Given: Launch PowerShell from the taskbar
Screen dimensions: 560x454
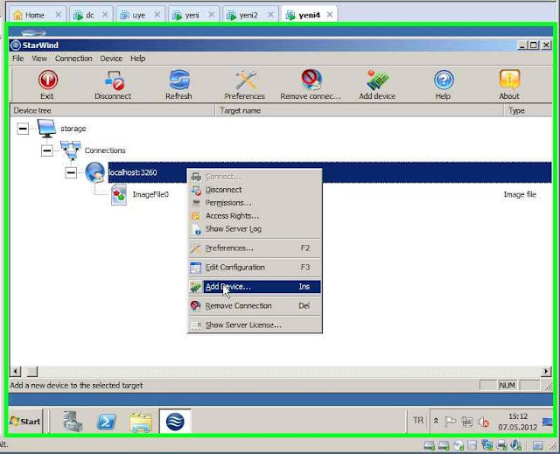Looking at the screenshot, I should pyautogui.click(x=107, y=422).
